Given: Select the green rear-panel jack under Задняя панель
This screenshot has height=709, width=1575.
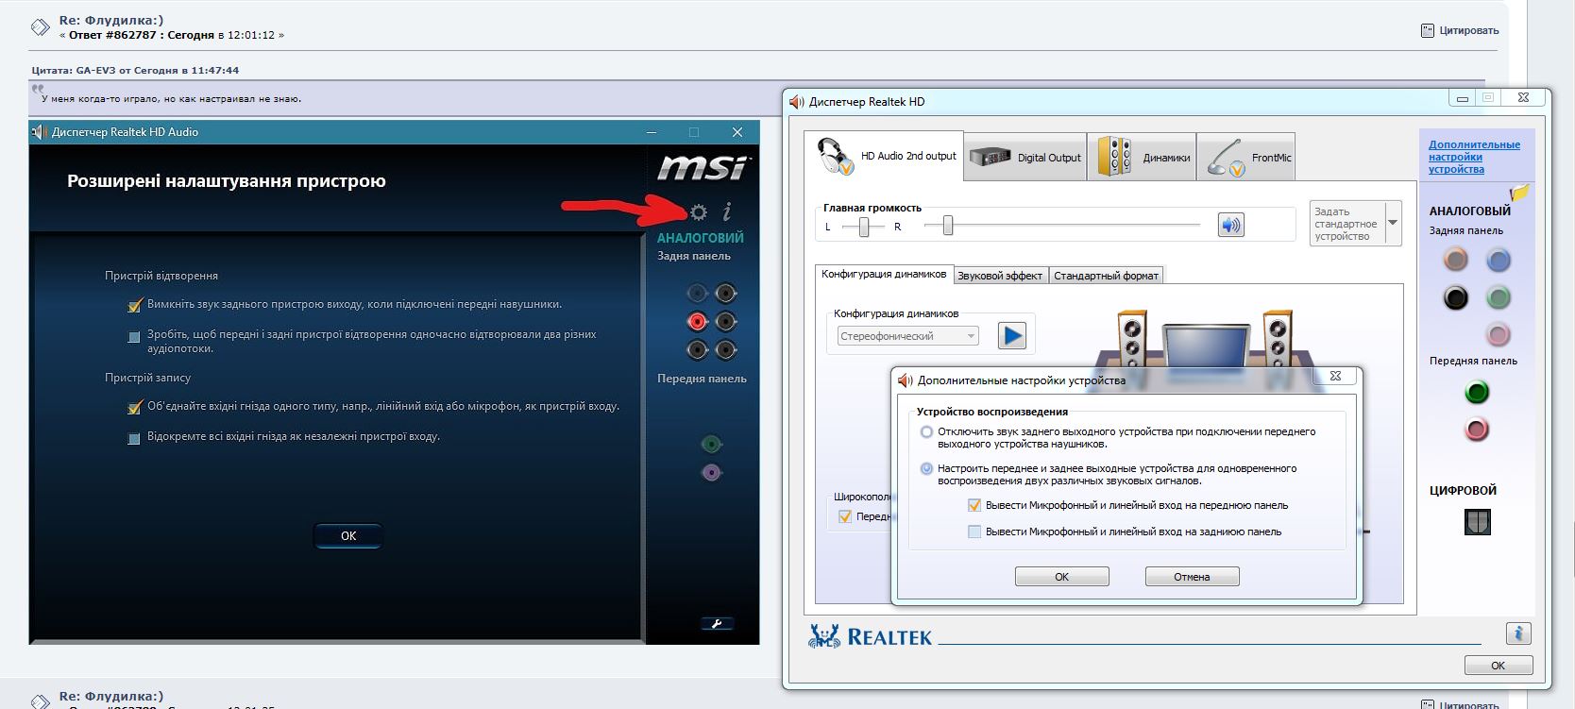Looking at the screenshot, I should pyautogui.click(x=1498, y=298).
